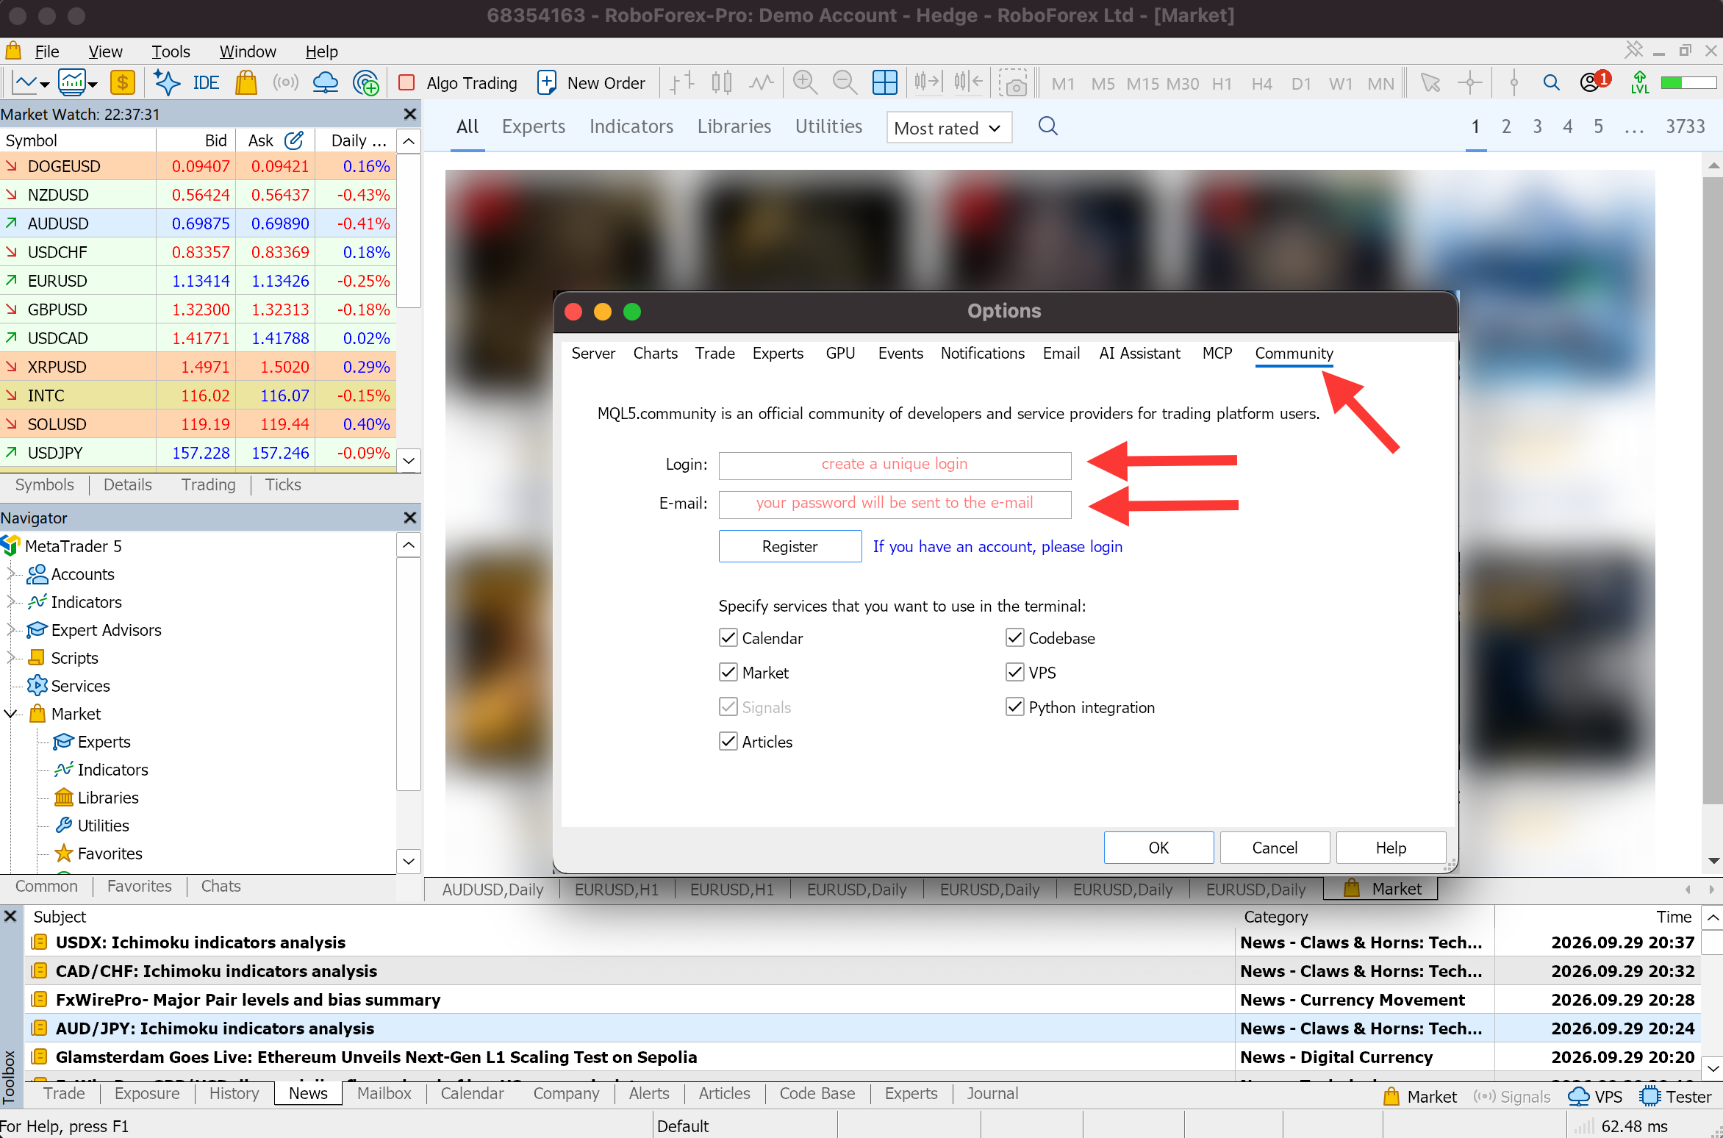Viewport: 1723px width, 1138px height.
Task: Switch to the Notifications tab in Options
Action: coord(982,353)
